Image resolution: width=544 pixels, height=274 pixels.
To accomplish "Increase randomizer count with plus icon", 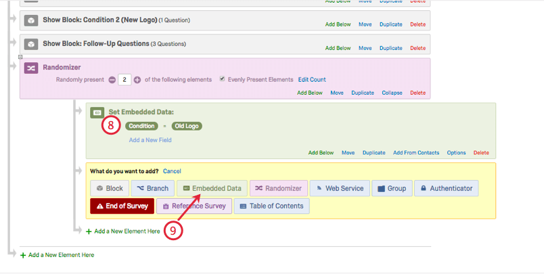I will click(x=137, y=80).
